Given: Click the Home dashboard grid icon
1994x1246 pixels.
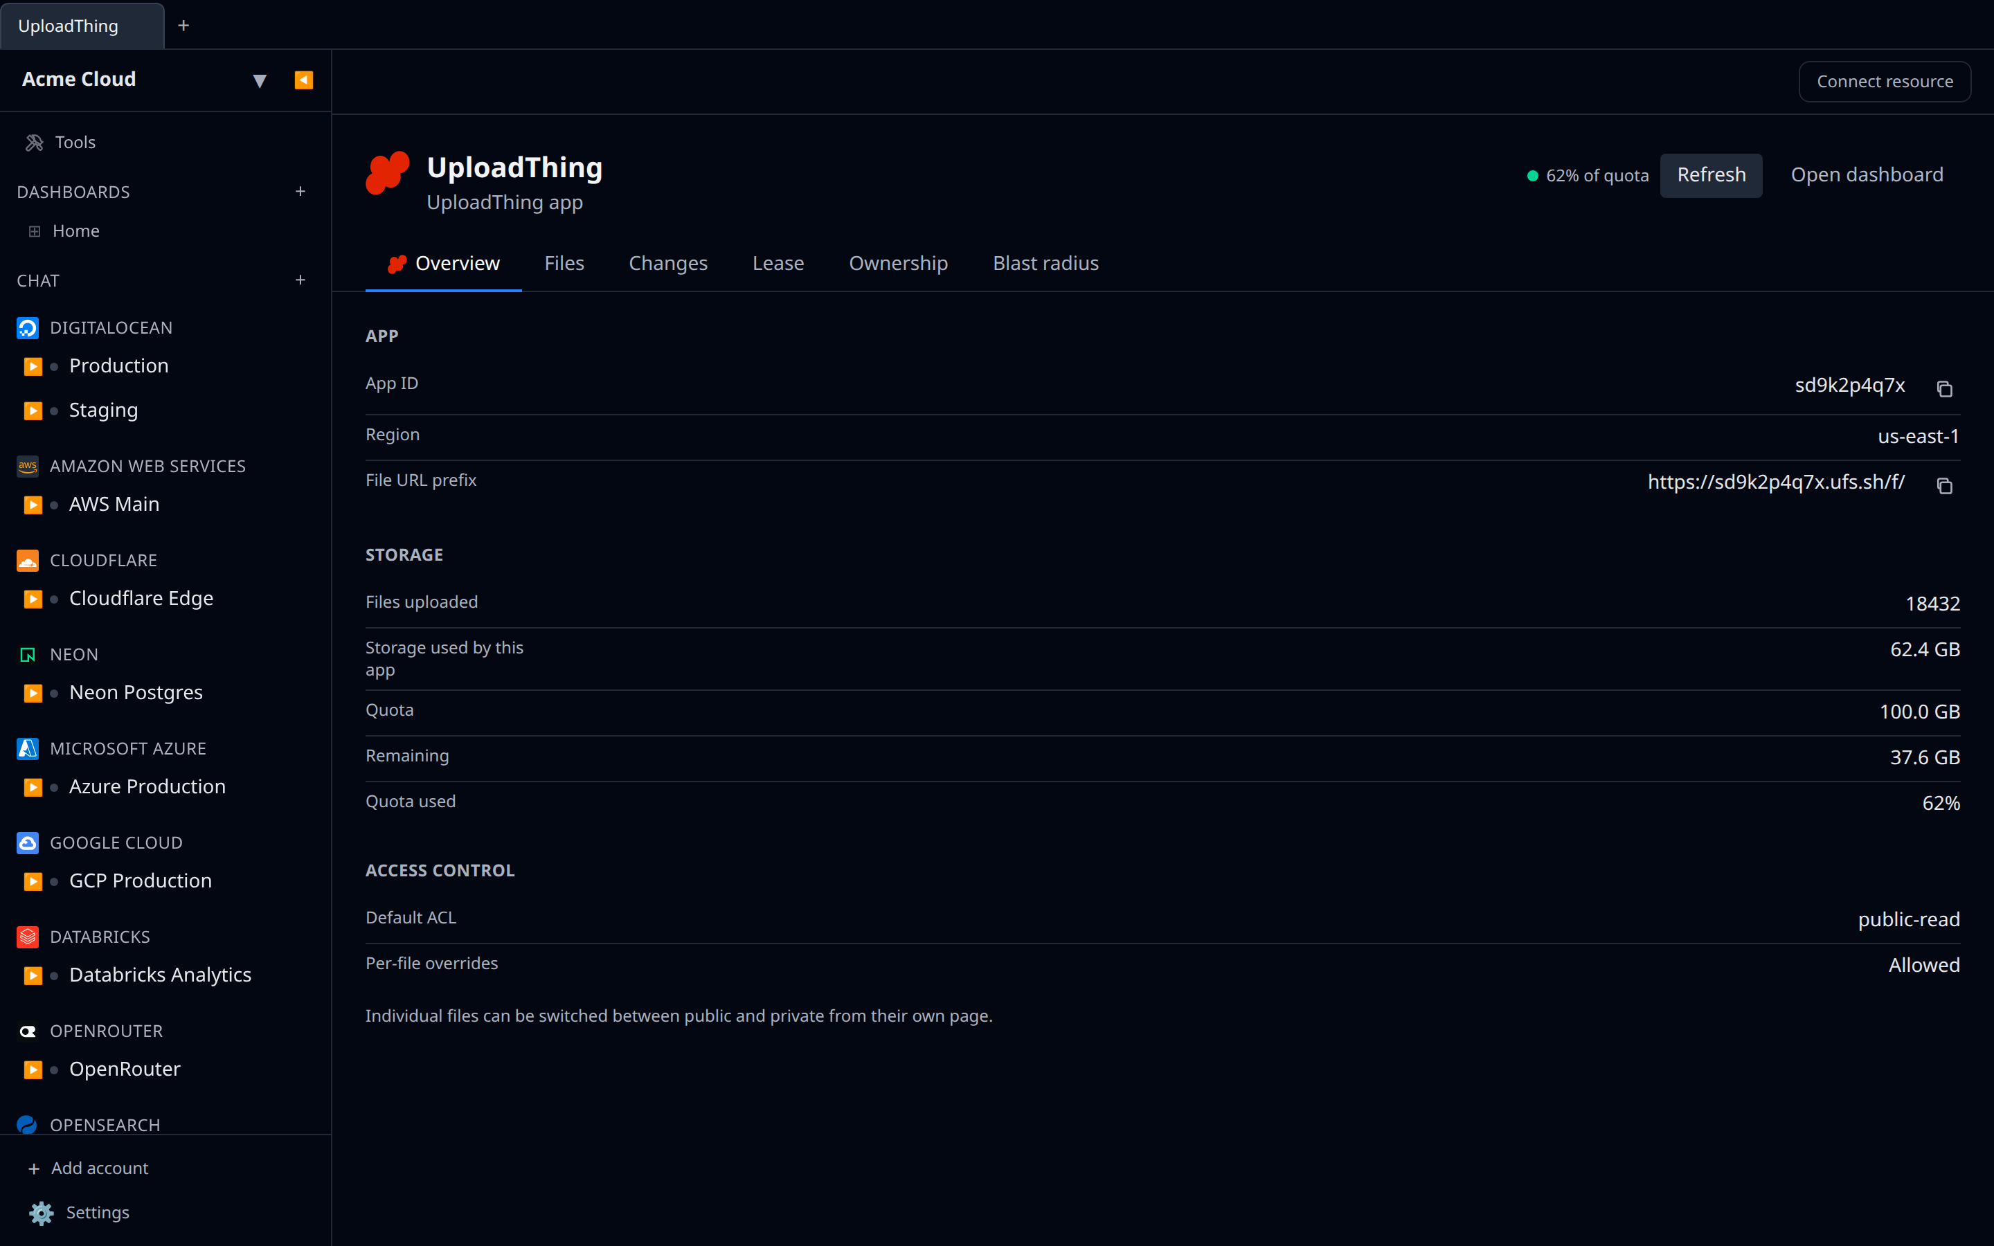Looking at the screenshot, I should [x=34, y=232].
